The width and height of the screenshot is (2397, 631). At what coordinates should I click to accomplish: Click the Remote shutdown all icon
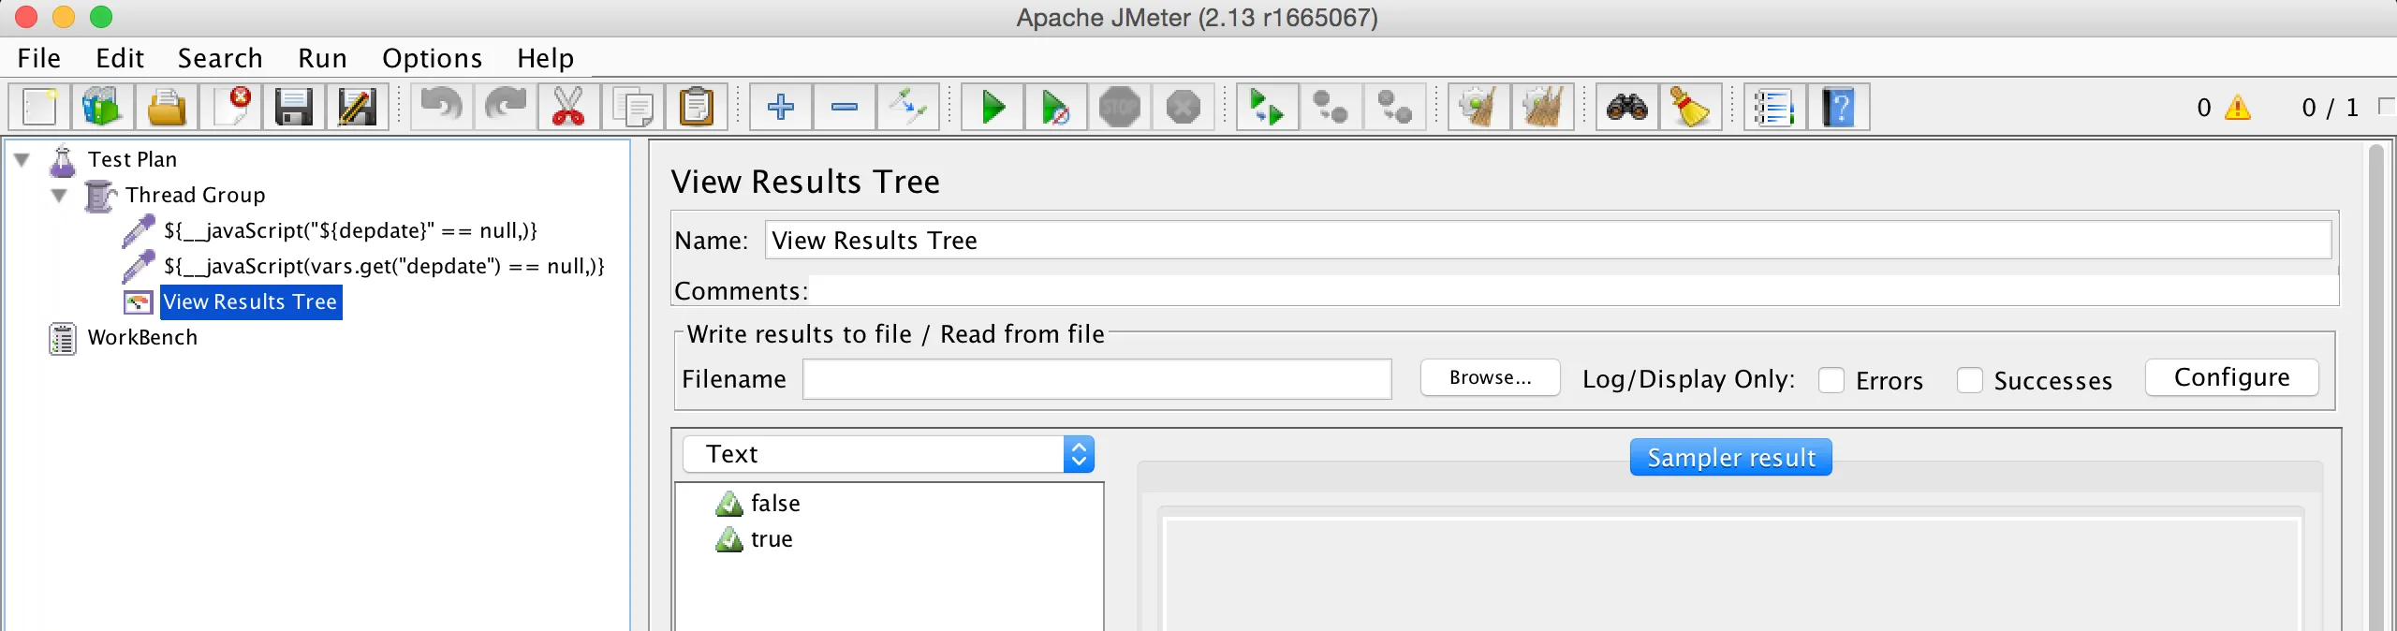point(1395,107)
